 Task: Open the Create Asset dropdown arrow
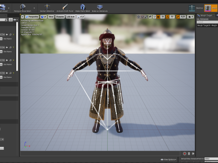click(9, 8)
